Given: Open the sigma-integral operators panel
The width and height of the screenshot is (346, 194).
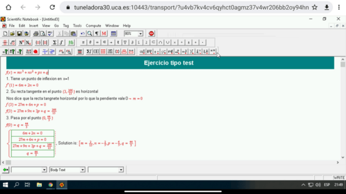Looking at the screenshot, I should (x=89, y=52).
